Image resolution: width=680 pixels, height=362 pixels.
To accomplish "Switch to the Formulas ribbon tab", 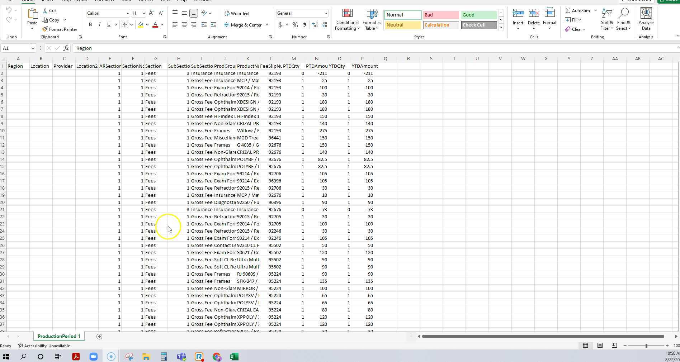I will (x=104, y=1).
